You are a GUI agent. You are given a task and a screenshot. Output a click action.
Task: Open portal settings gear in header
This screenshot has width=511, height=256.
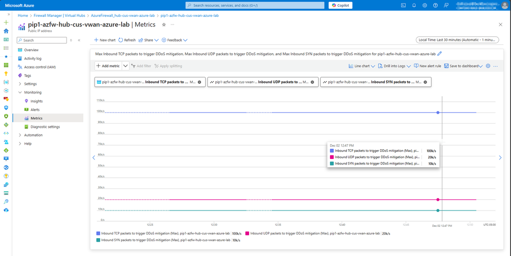(x=425, y=5)
